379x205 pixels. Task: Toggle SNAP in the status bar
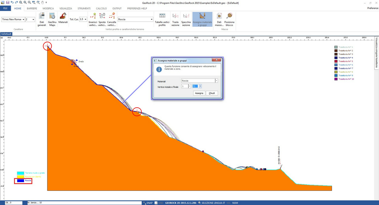tap(148, 203)
